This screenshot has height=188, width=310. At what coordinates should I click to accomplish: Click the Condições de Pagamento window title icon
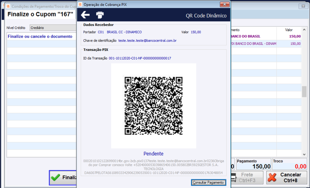tap(8, 6)
